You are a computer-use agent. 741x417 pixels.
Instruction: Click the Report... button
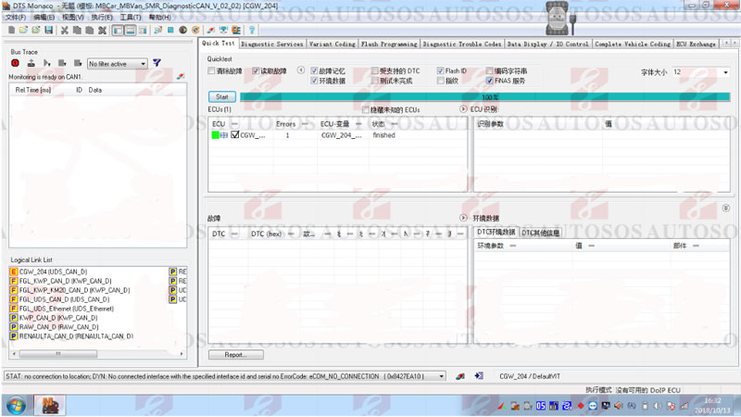coord(236,355)
